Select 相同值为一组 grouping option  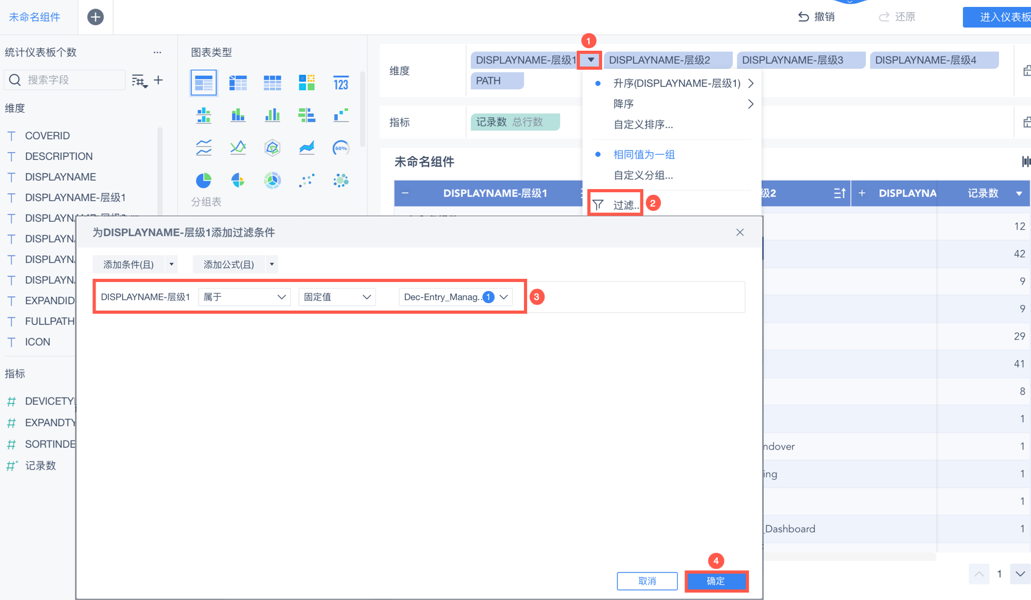point(644,155)
